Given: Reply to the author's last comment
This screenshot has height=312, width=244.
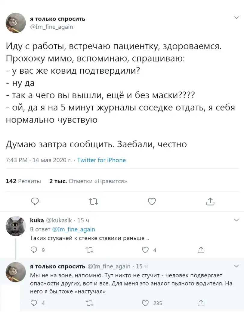Looking at the screenshot, I should (34, 303).
